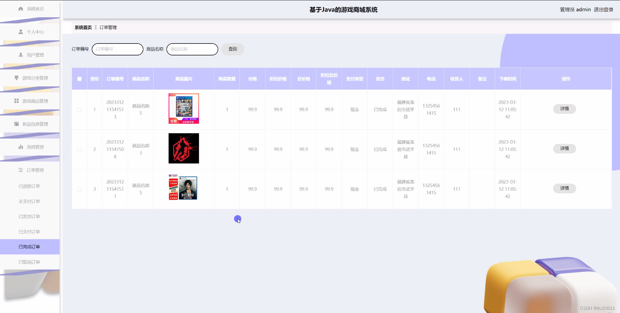The width and height of the screenshot is (620, 313).
Task: Click the person icon for 个人中心
Action: (21, 32)
